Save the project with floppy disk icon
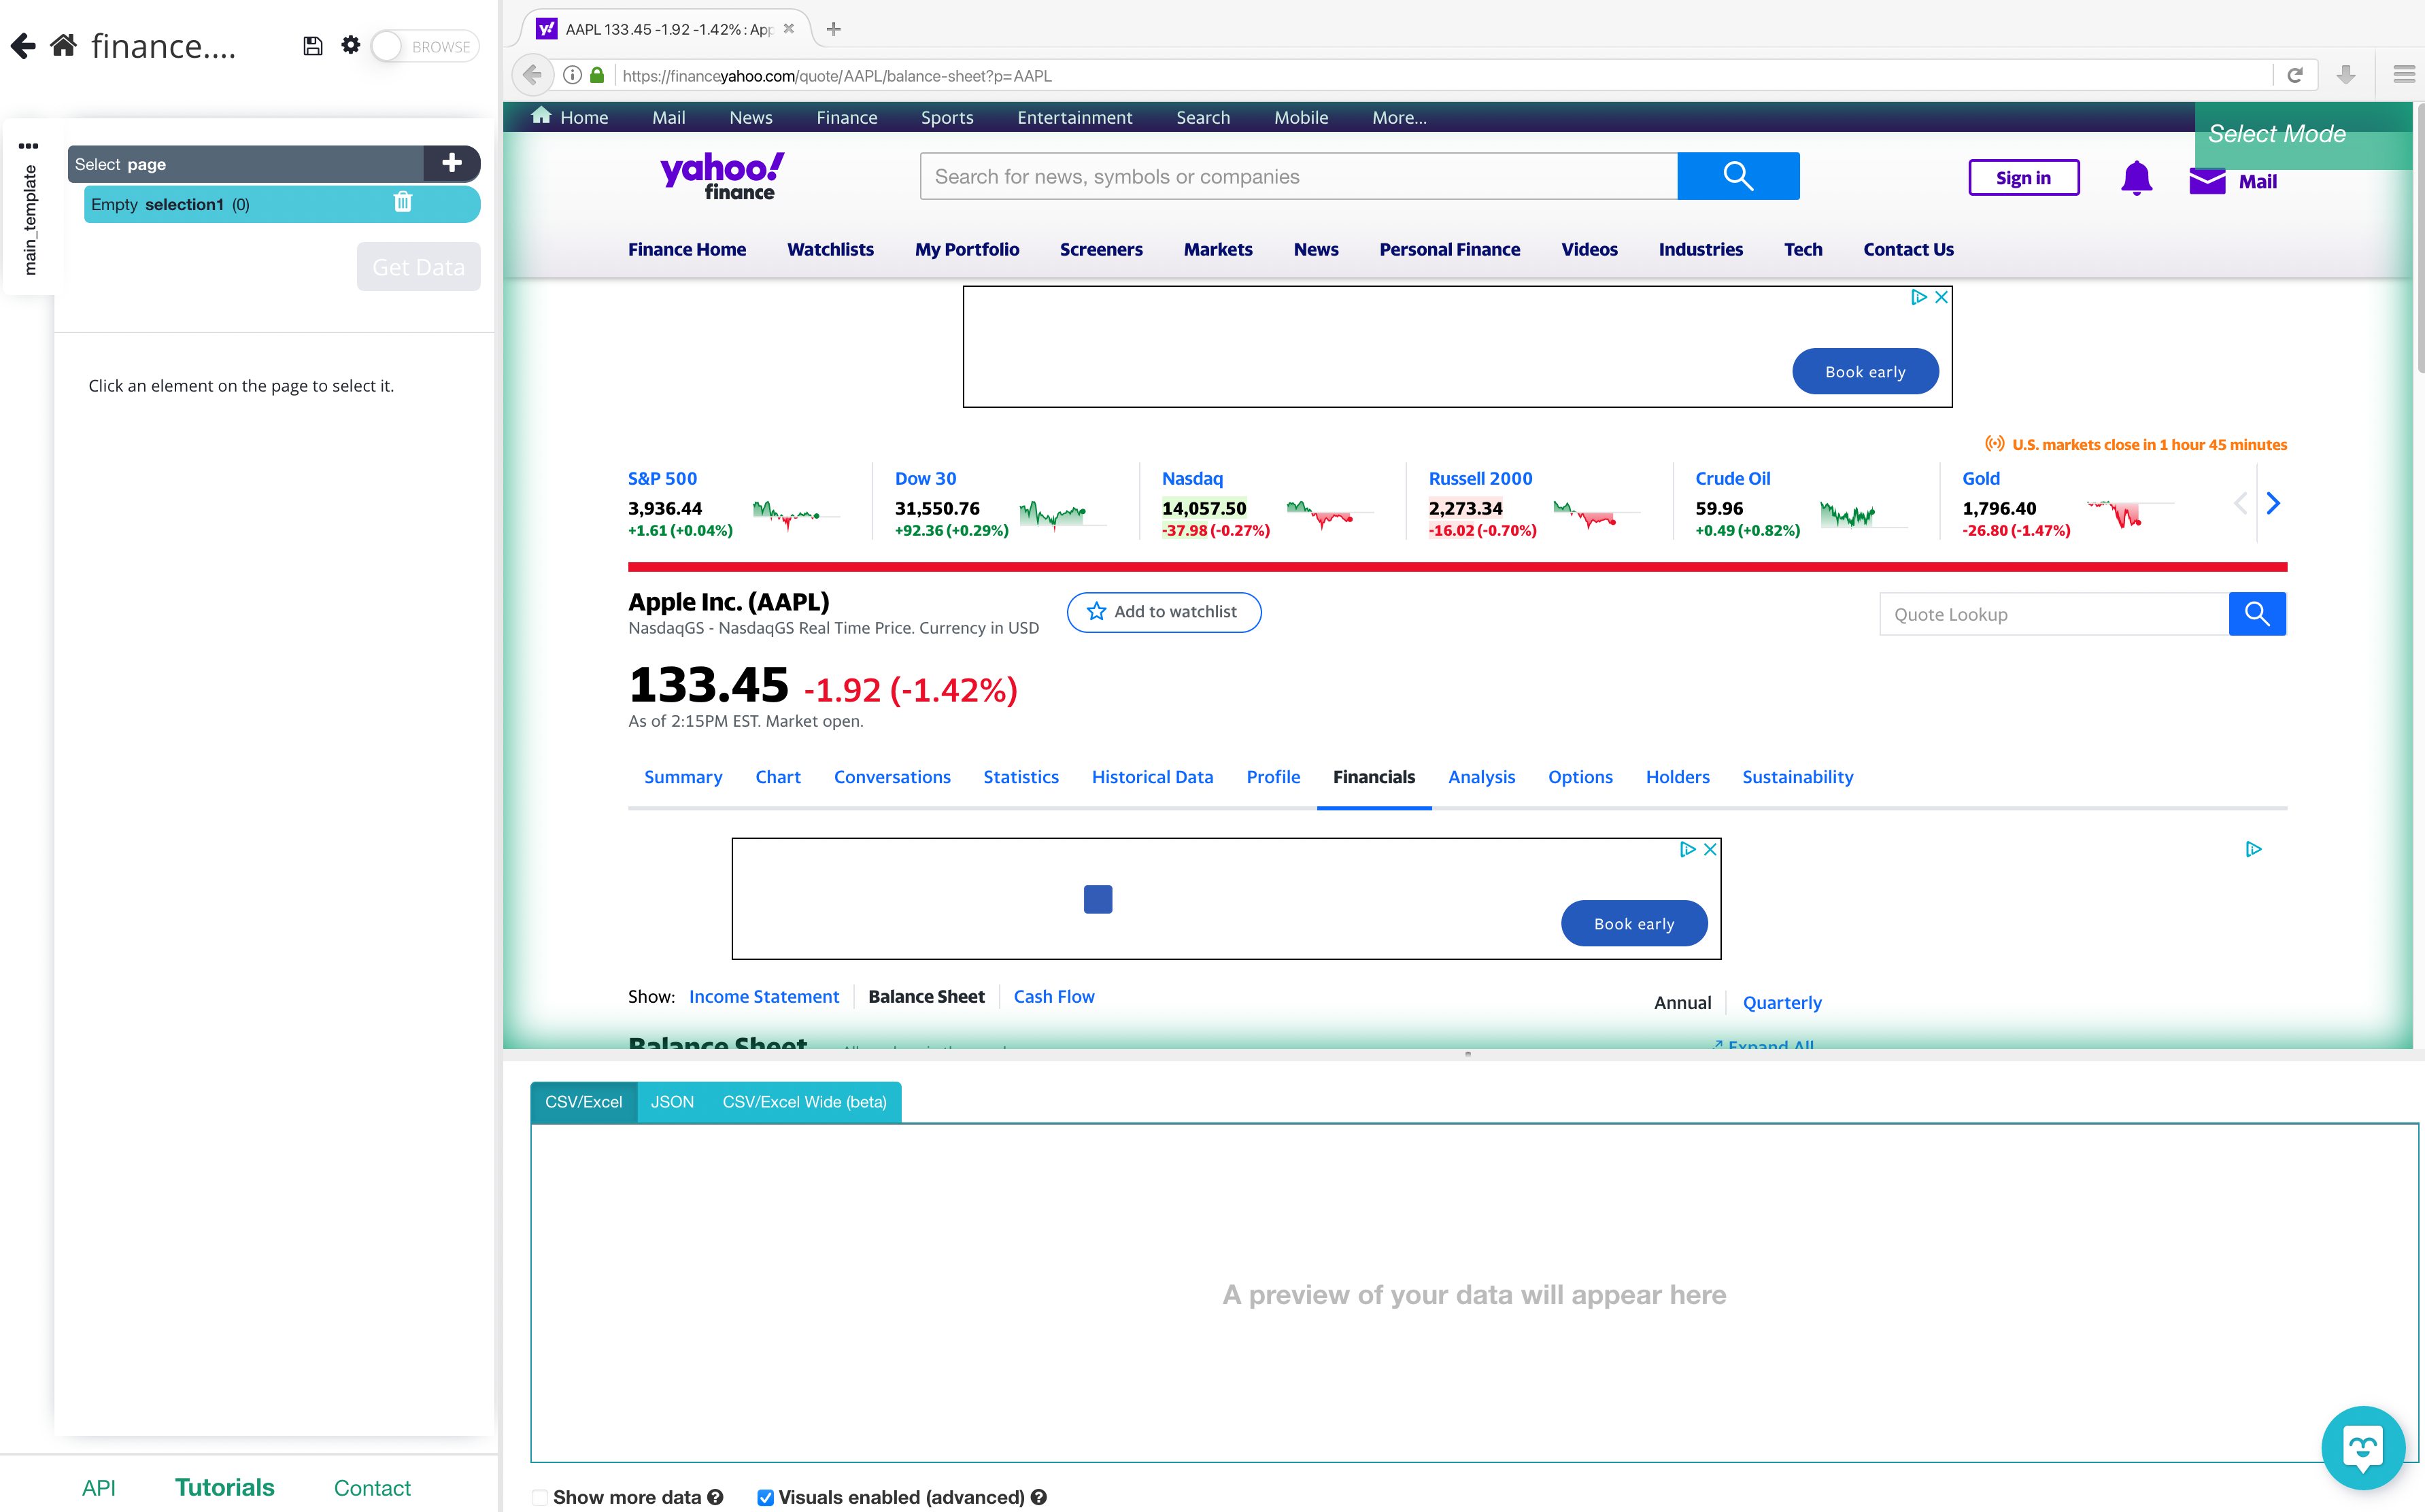This screenshot has width=2425, height=1512. pos(313,46)
